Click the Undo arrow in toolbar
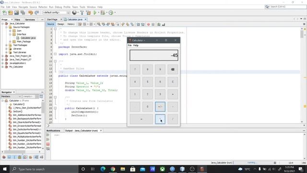This screenshot has width=307, height=173. (x=31, y=13)
